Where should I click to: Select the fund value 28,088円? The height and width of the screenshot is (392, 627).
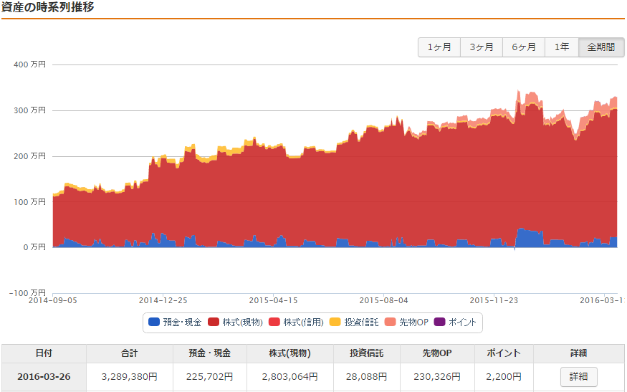(367, 377)
